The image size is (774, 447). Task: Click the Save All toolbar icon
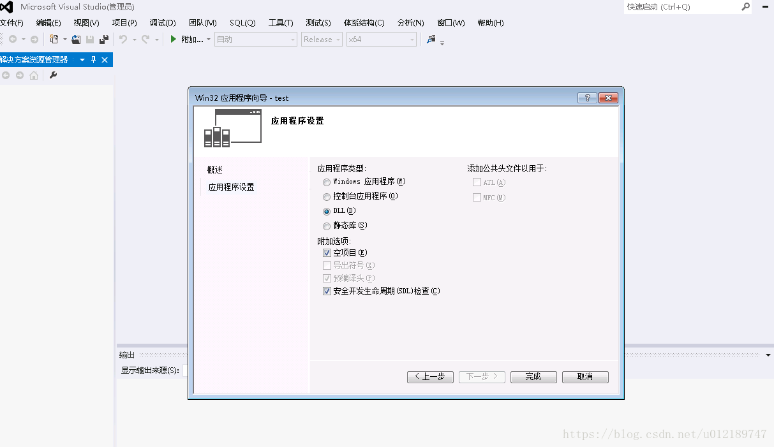(103, 40)
